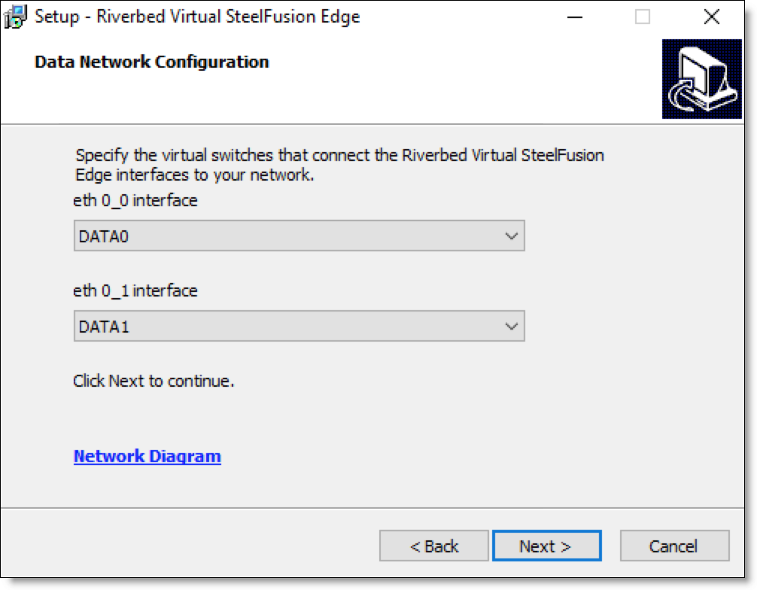Click the eth 0_0 interface label
Viewport: 757px width, 590px height.
[x=135, y=200]
